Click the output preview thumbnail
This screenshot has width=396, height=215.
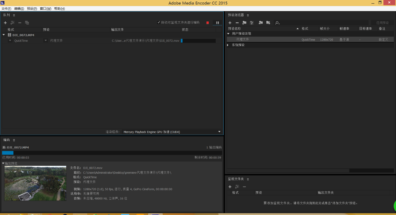(35, 183)
